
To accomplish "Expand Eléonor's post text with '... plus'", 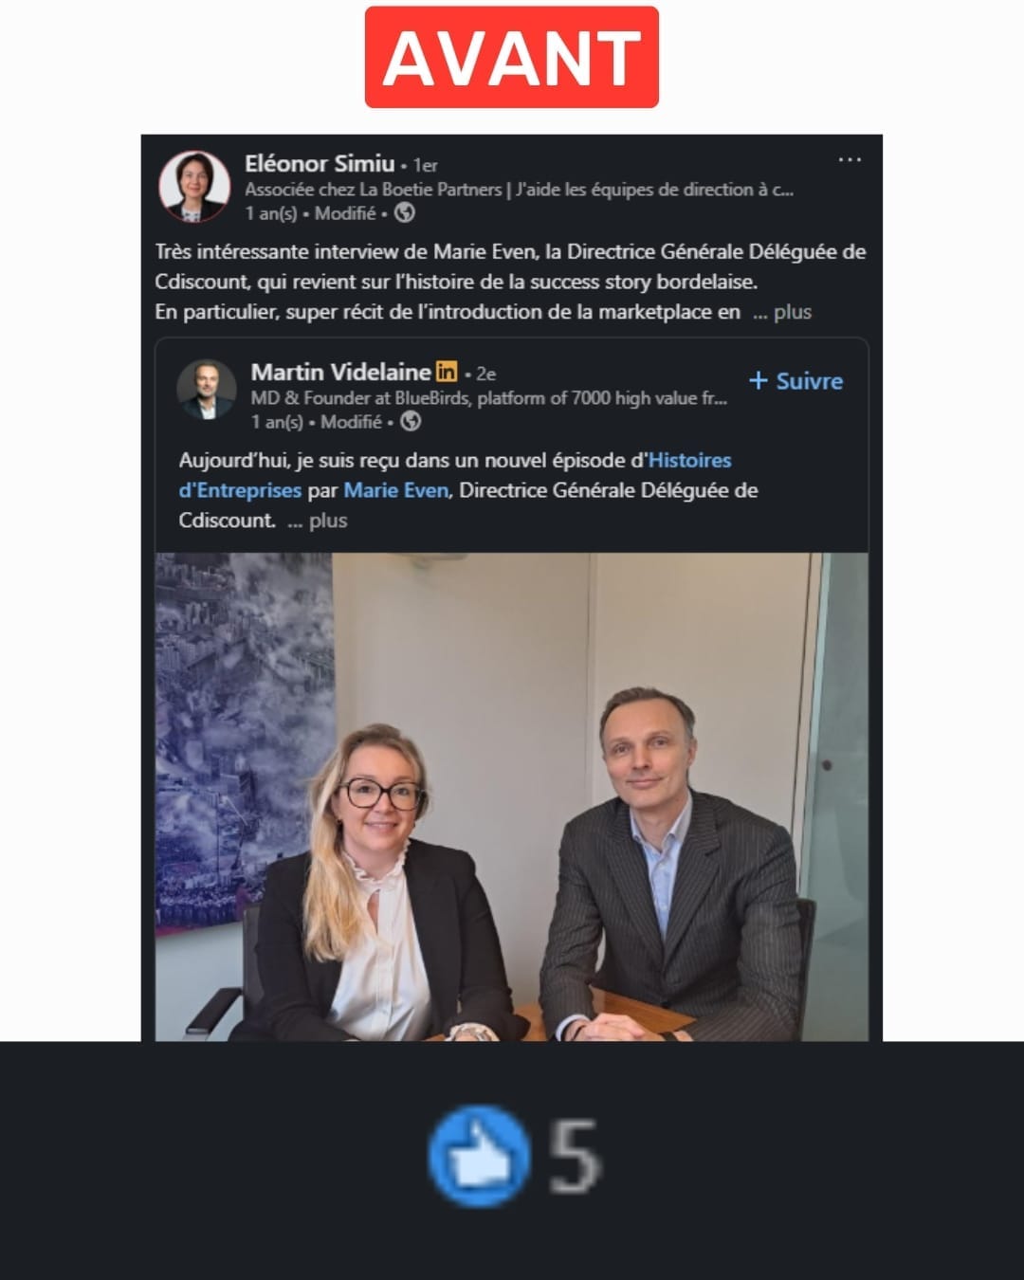I will 782,312.
